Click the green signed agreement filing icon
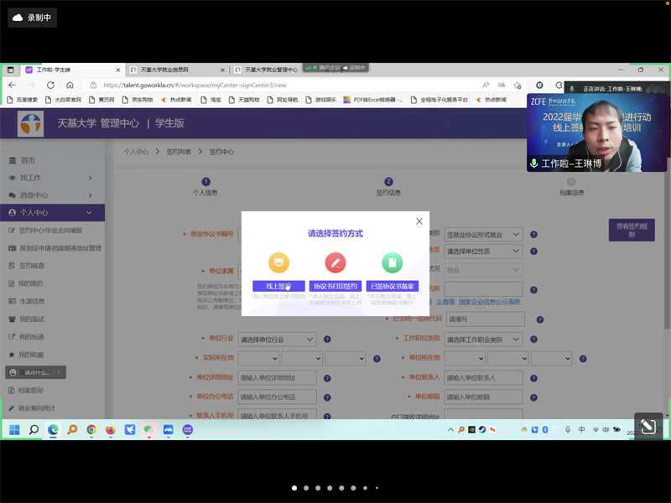Screen dimensions: 671x503 [x=392, y=262]
